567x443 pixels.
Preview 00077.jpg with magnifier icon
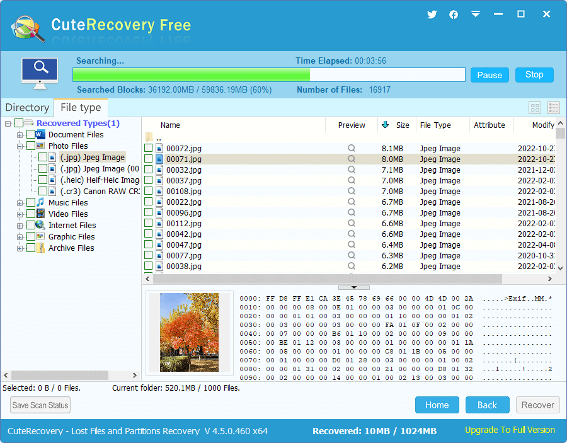coord(351,255)
